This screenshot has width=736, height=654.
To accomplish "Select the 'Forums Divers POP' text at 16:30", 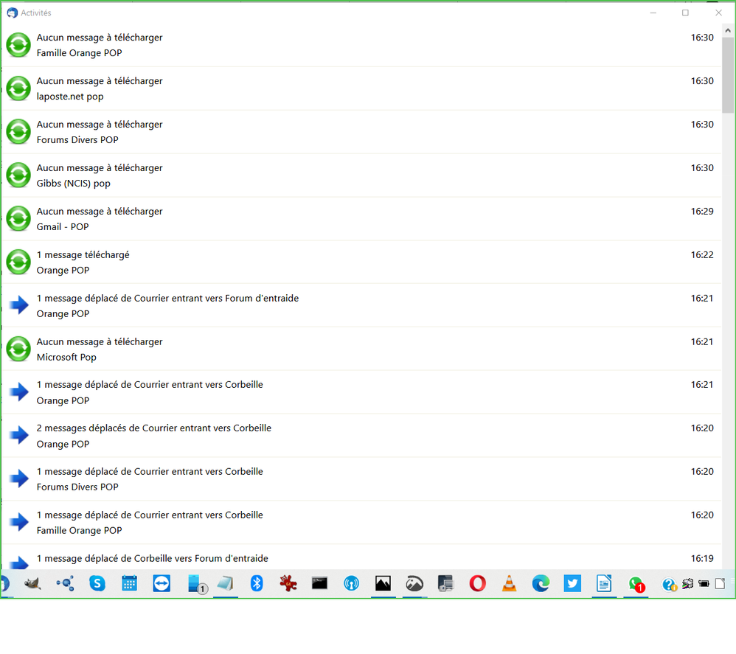I will click(x=77, y=140).
